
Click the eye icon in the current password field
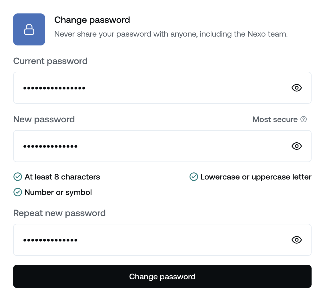pyautogui.click(x=296, y=88)
